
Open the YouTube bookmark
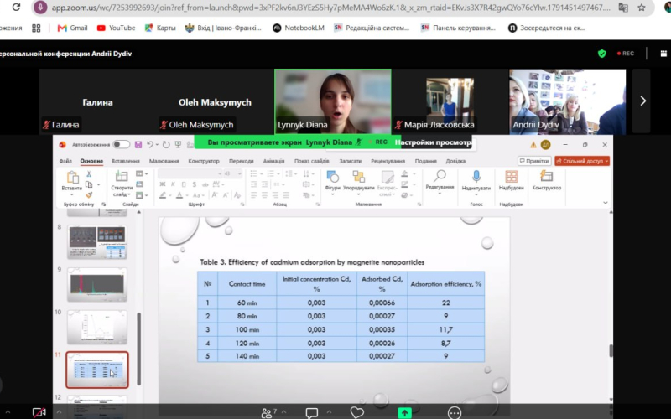coord(116,28)
